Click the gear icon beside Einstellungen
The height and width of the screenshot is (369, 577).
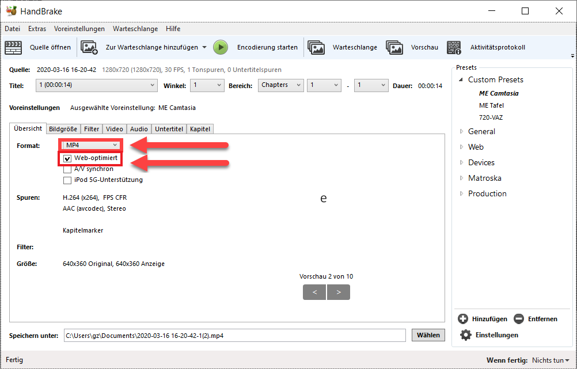465,335
